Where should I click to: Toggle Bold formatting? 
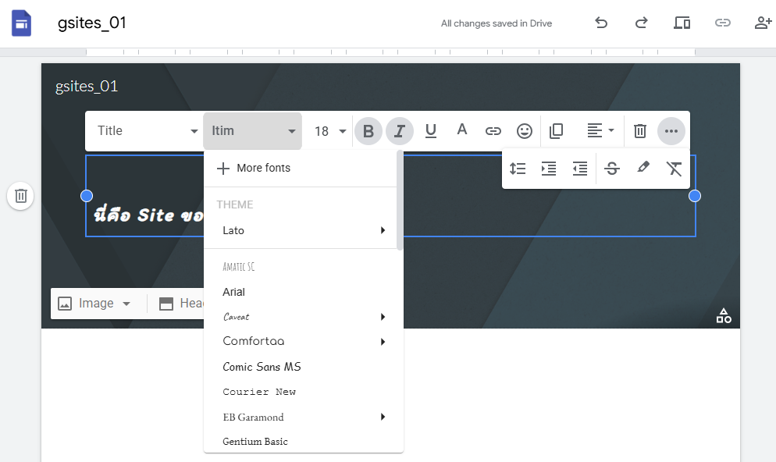pyautogui.click(x=368, y=131)
